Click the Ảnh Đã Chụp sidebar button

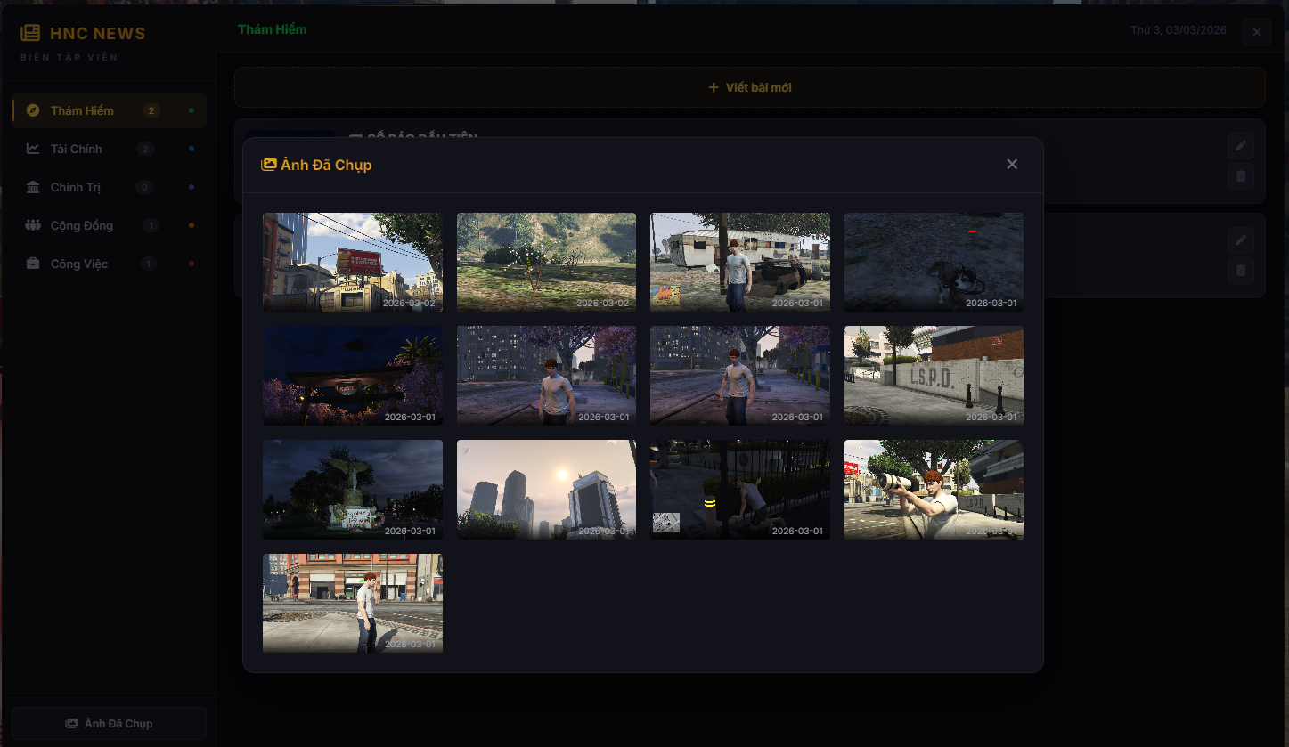[109, 723]
